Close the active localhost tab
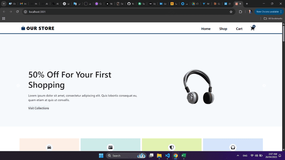This screenshot has height=160, width=285. [x=240, y=4]
